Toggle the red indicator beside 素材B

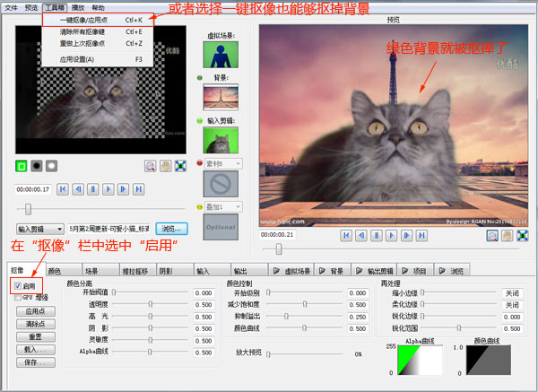[200, 163]
